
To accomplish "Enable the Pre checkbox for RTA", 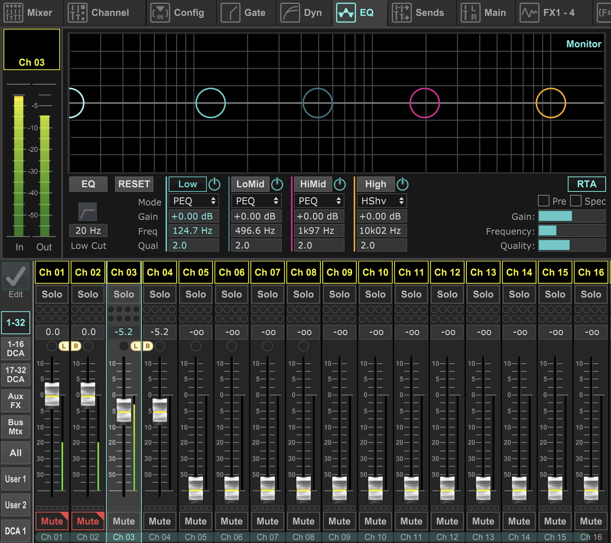I will [x=544, y=201].
